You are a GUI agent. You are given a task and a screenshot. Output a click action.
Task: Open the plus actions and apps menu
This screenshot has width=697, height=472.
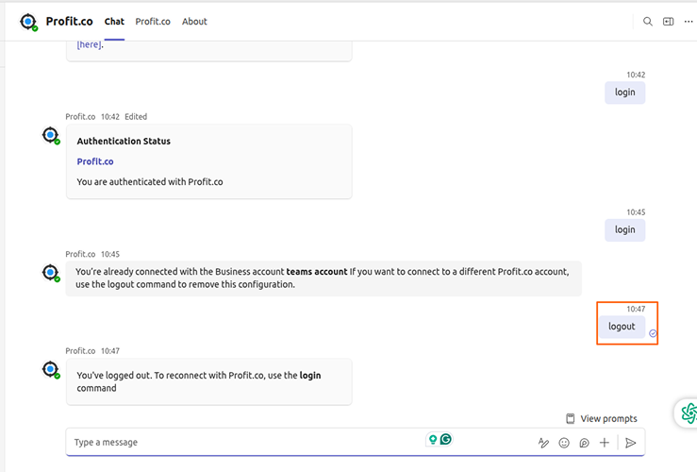(x=604, y=443)
